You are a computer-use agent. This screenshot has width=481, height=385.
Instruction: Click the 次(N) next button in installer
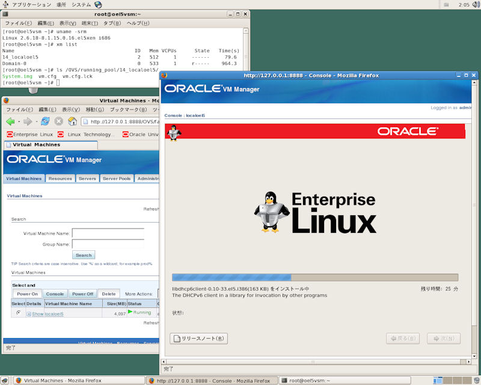[444, 338]
